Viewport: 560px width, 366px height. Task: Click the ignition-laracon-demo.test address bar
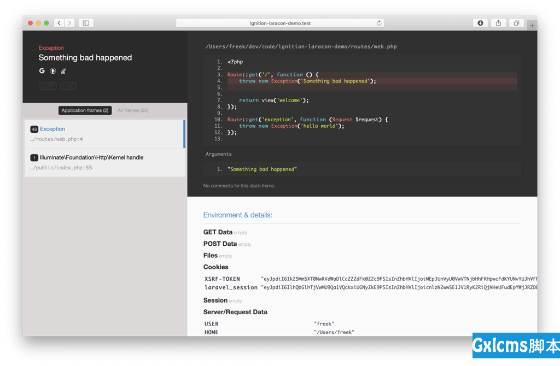click(x=279, y=23)
